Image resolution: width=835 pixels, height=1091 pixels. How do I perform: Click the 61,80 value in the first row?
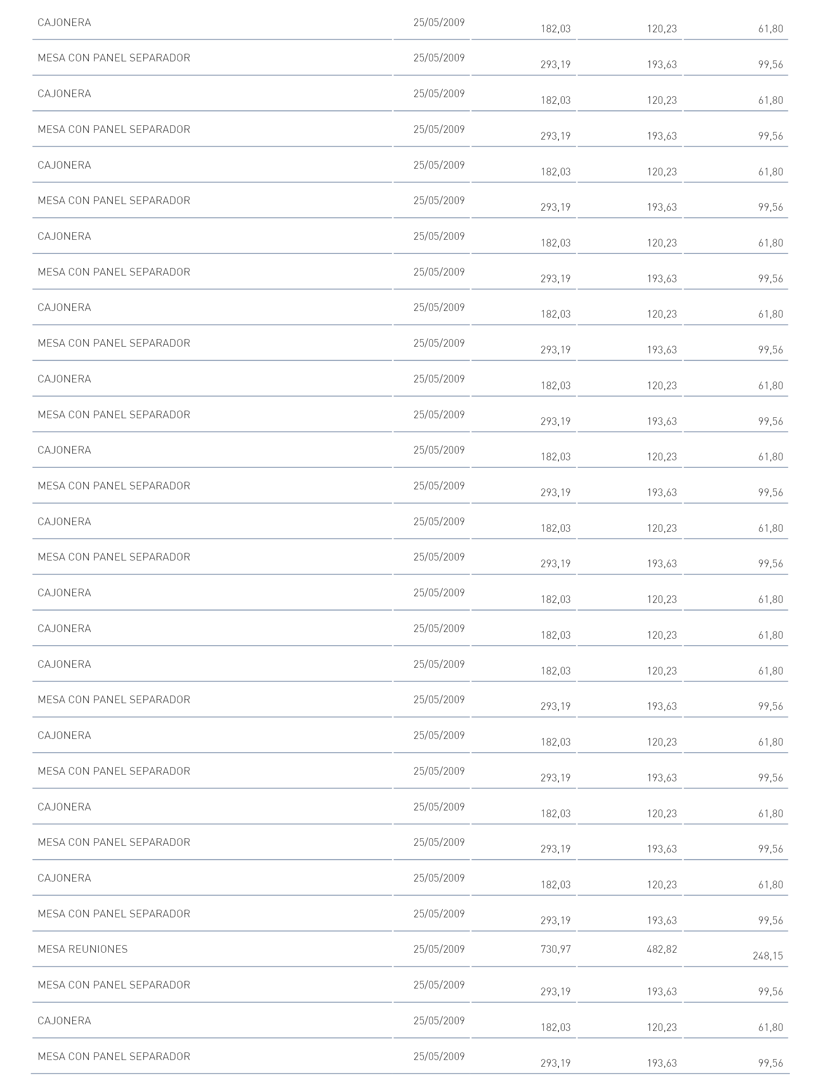(770, 29)
